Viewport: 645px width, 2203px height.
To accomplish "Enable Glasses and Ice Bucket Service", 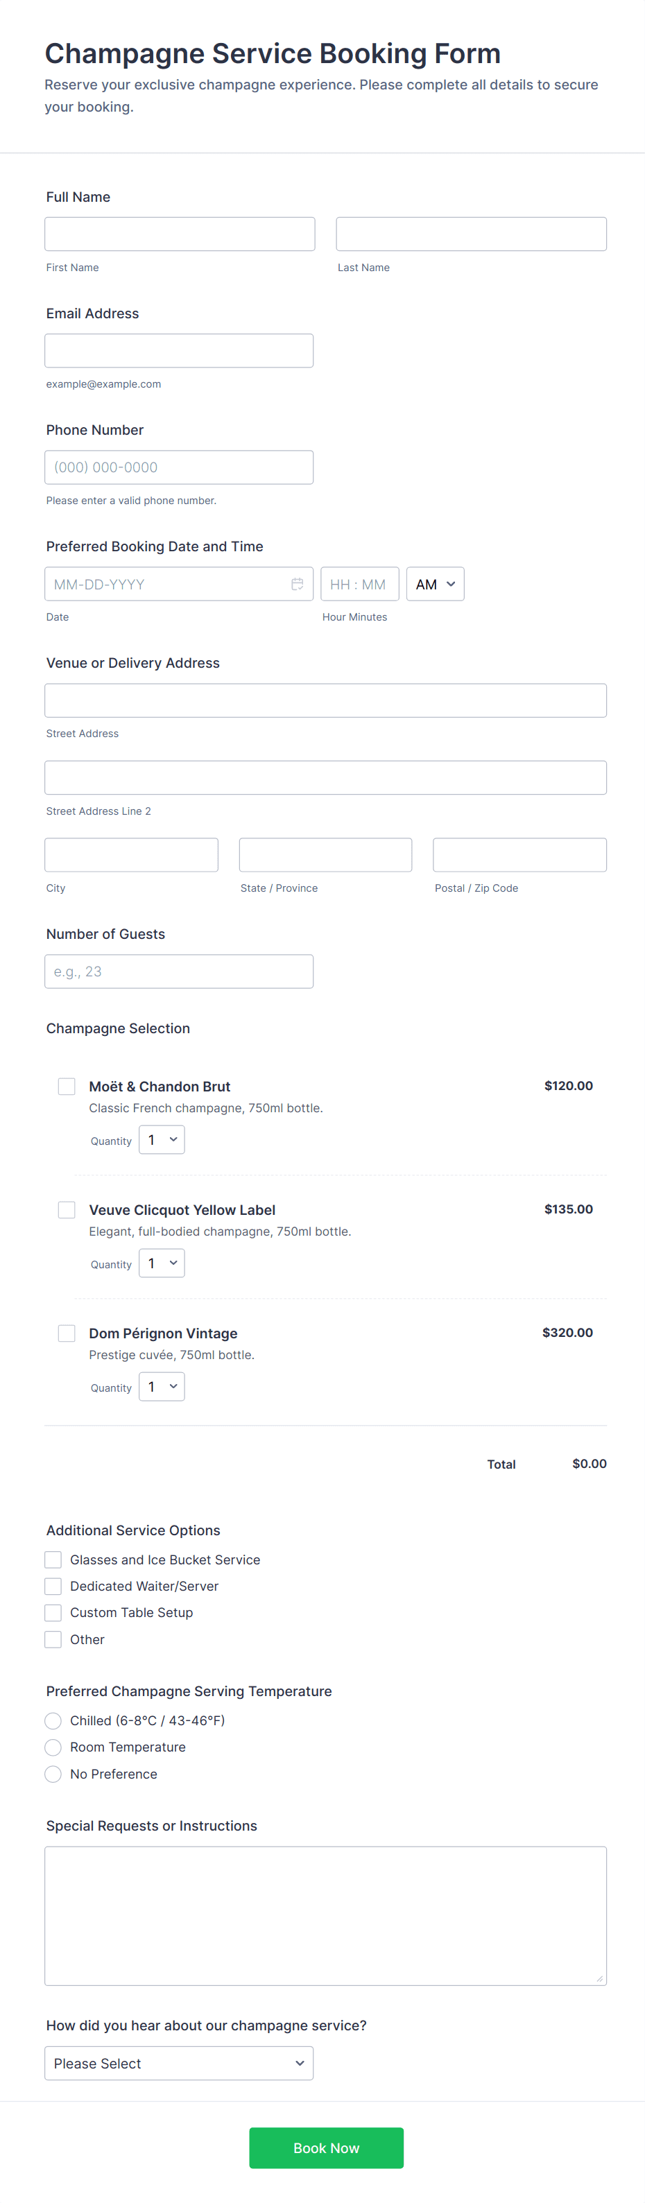I will [x=53, y=1560].
